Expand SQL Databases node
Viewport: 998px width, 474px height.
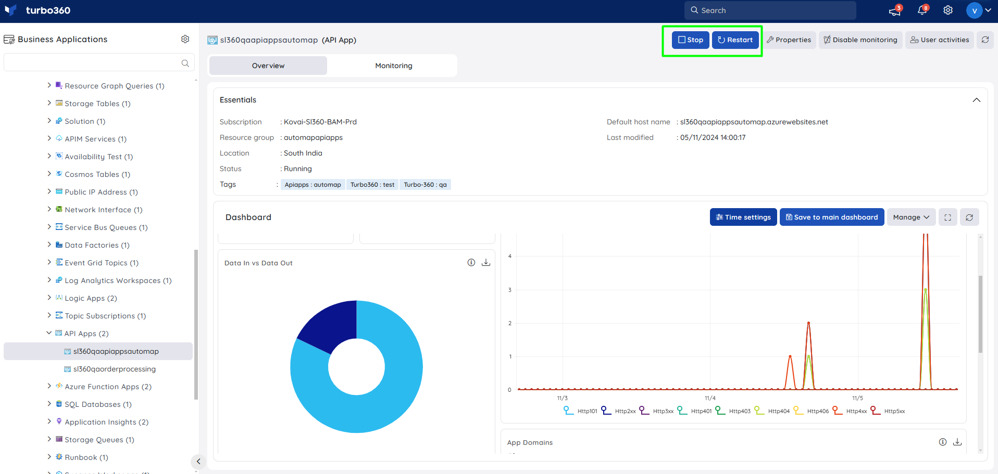49,404
